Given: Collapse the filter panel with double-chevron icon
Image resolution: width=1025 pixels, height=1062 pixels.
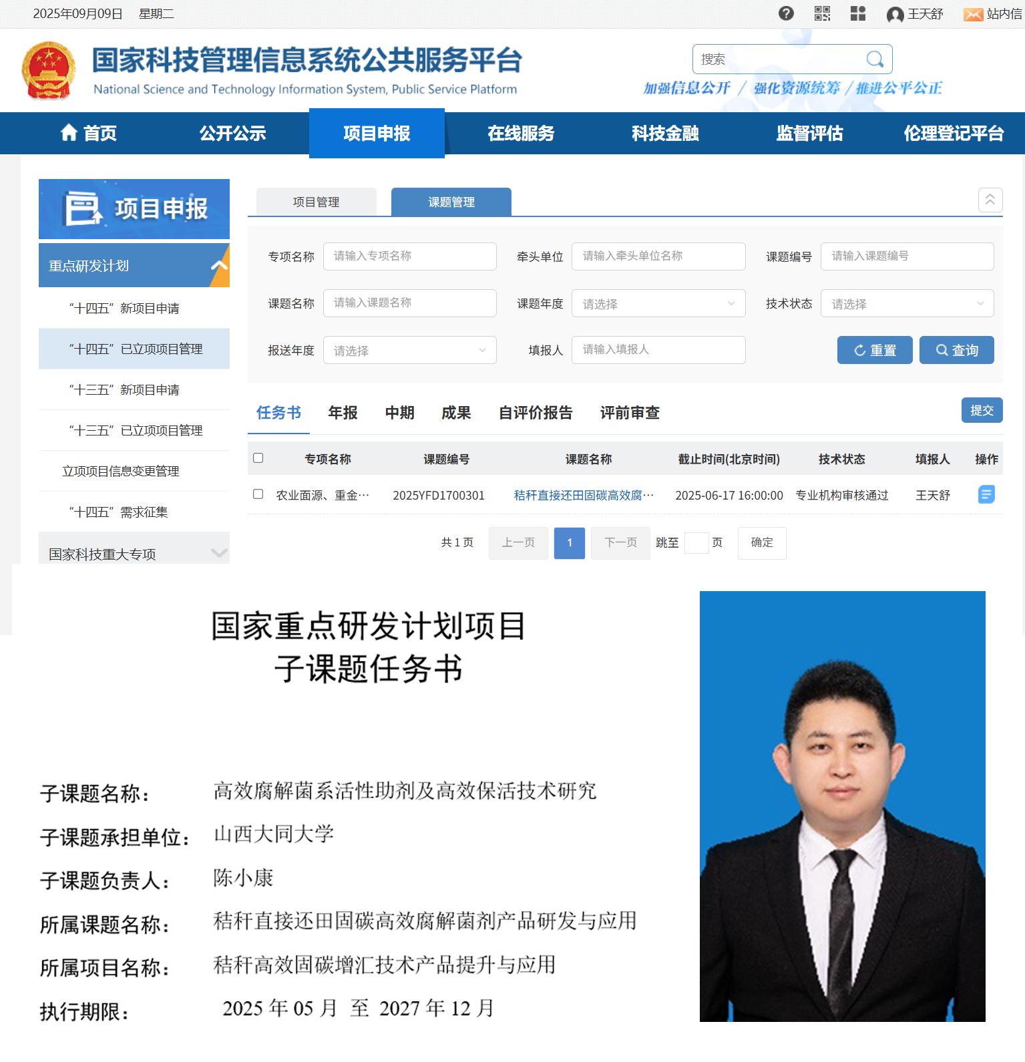Looking at the screenshot, I should coord(990,200).
